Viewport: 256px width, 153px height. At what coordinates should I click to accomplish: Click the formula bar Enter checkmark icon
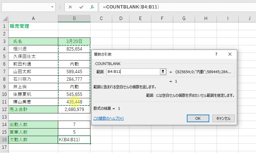tap(81, 7)
